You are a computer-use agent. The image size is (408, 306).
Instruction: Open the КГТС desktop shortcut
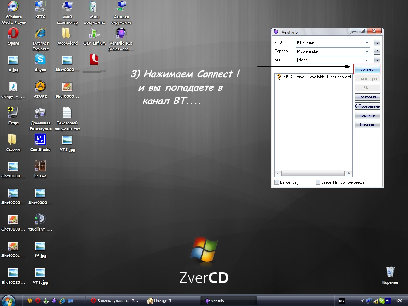(40, 10)
